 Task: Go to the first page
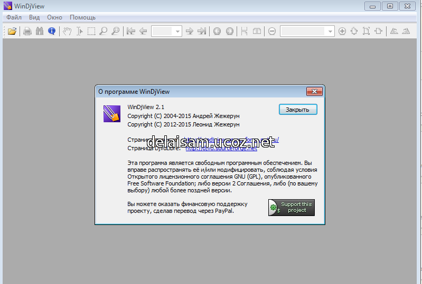[x=131, y=32]
